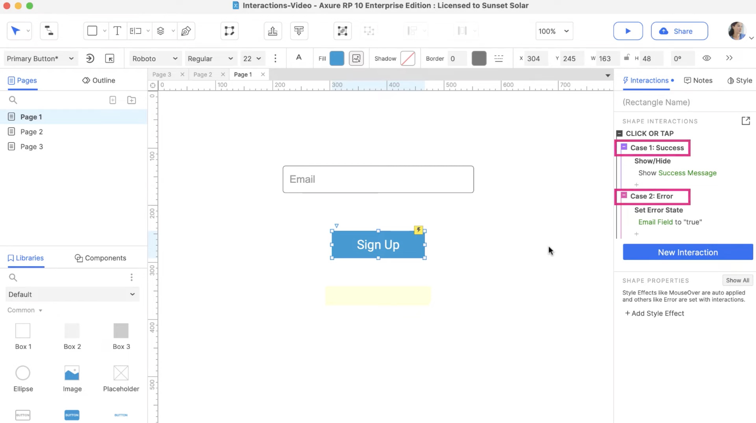Open the blue Fill color swatch

[x=337, y=58]
